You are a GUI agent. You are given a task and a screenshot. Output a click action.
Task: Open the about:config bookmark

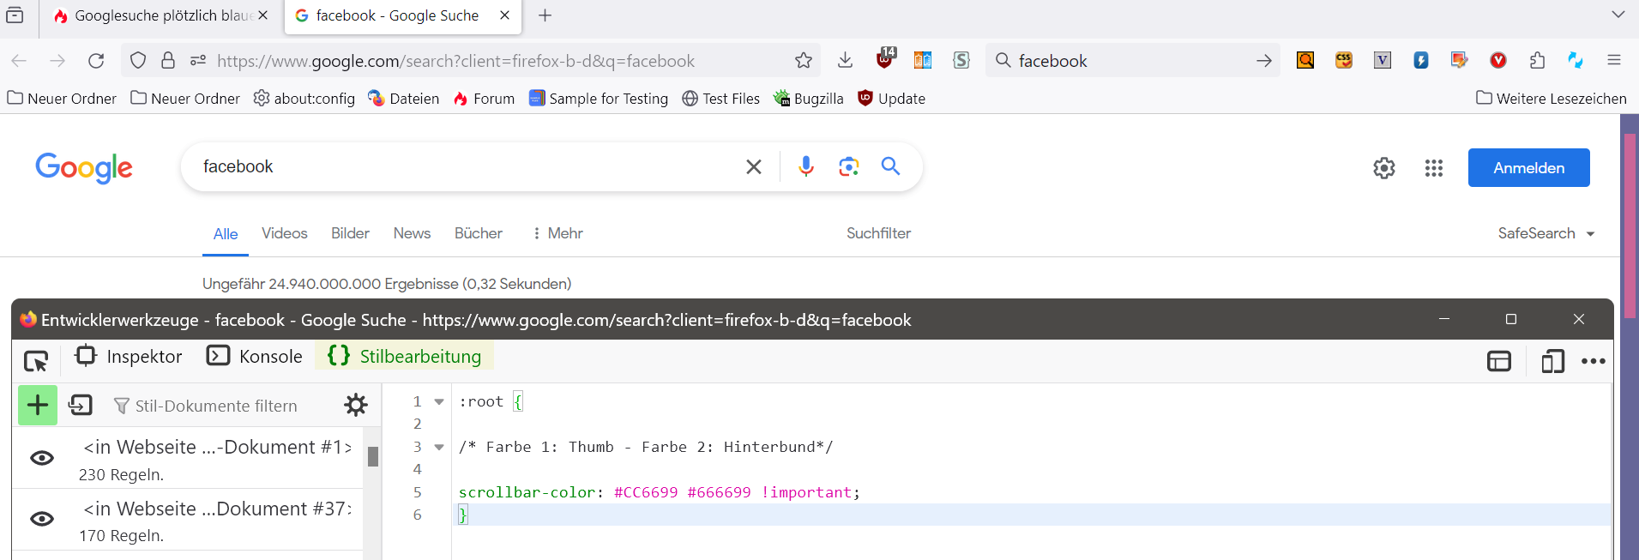[x=304, y=98]
